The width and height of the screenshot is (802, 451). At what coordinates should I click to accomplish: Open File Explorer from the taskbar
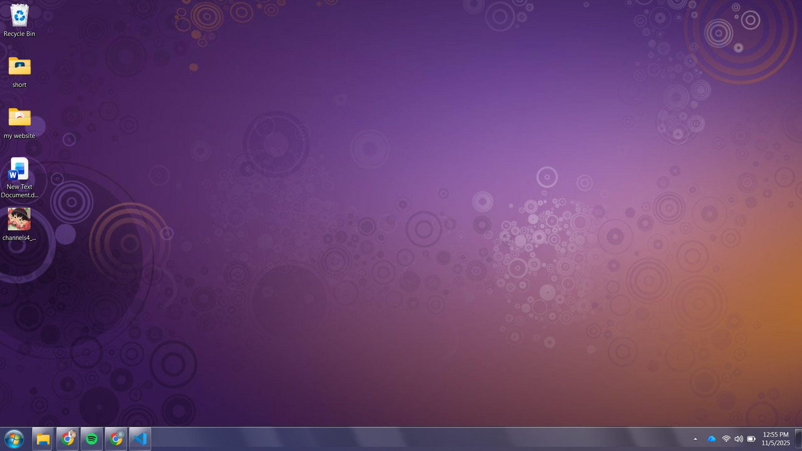click(43, 439)
